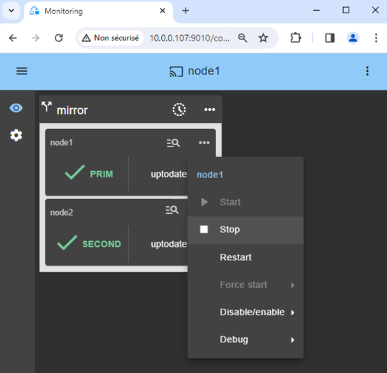Open the log search icon for node2

click(172, 210)
